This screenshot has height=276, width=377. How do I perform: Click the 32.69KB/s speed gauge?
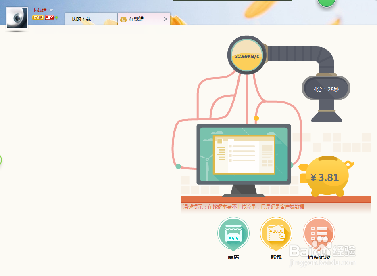pyautogui.click(x=247, y=55)
